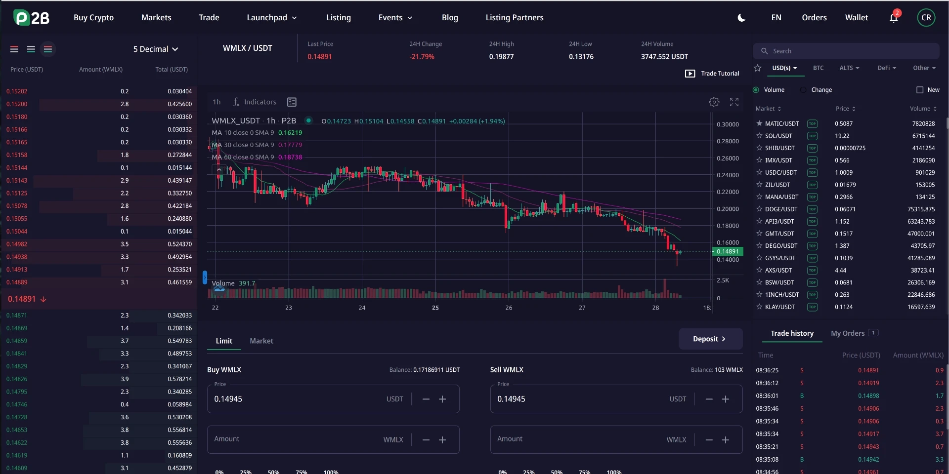Screen dimensions: 949x474
Task: Open chart settings gear icon
Action: point(714,102)
